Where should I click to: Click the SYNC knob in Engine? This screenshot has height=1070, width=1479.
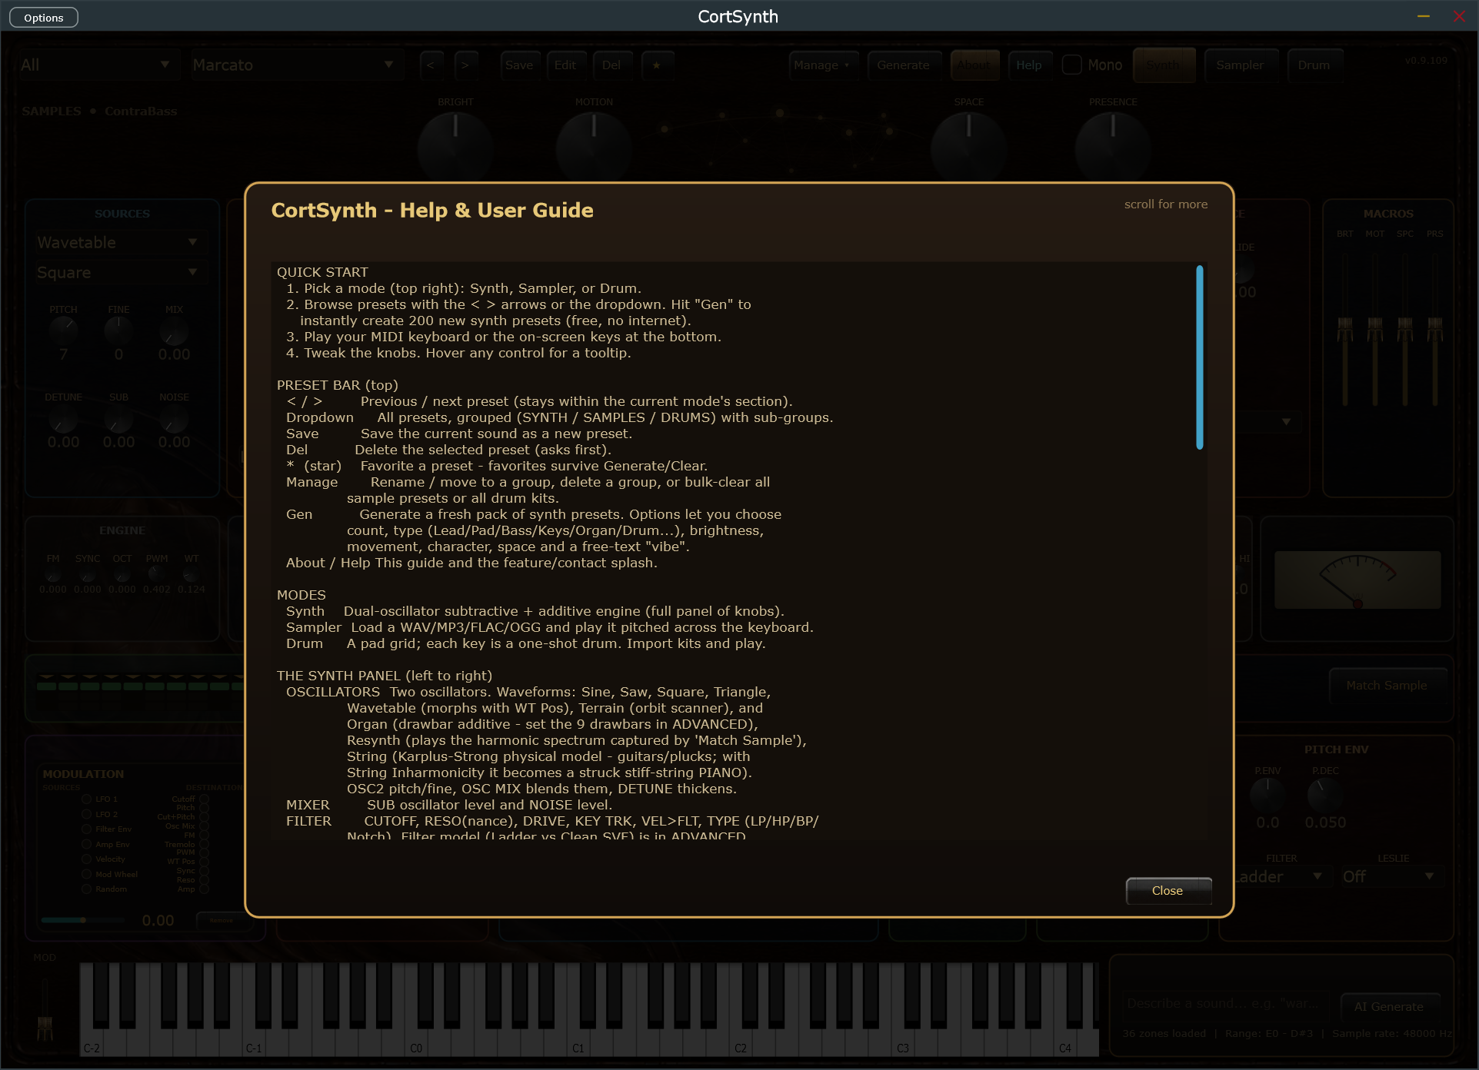pyautogui.click(x=88, y=574)
